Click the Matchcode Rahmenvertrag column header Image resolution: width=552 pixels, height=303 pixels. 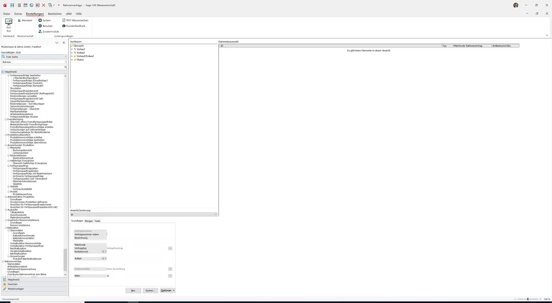[x=472, y=46]
